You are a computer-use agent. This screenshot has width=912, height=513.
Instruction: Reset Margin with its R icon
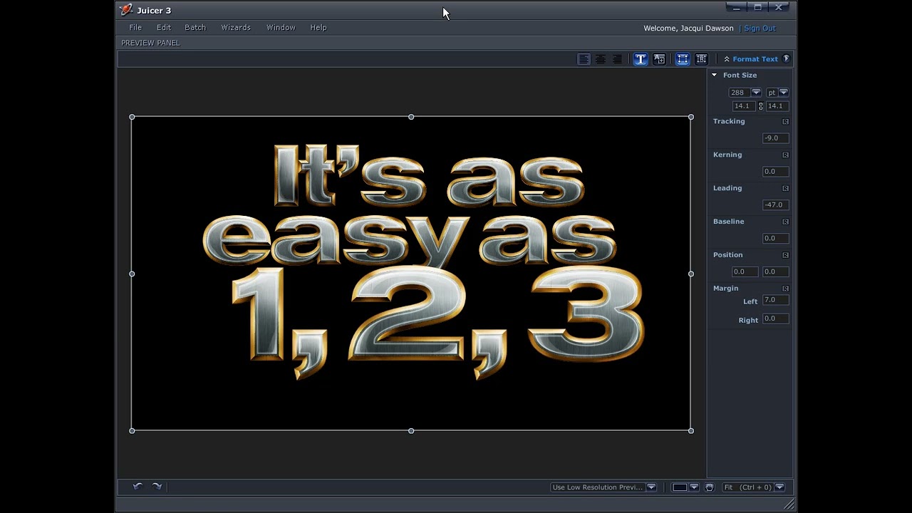pos(785,289)
